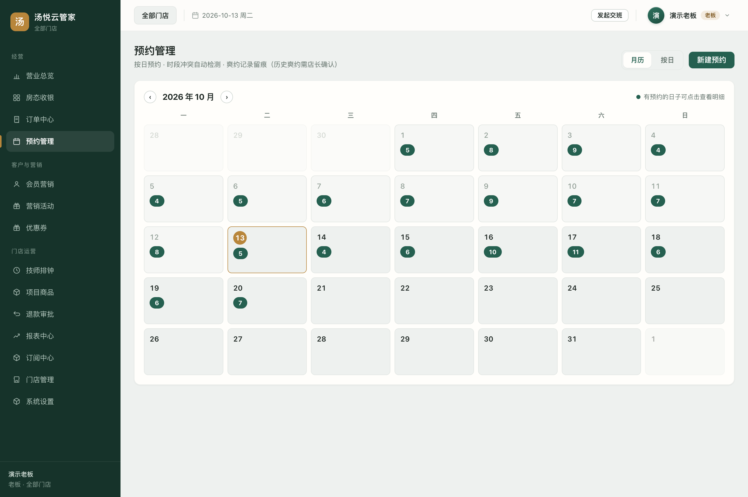
Task: Open 报表中心 trend icon
Action: click(16, 336)
